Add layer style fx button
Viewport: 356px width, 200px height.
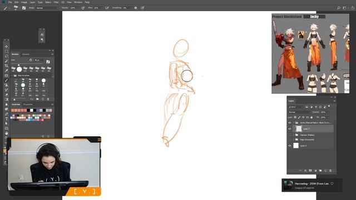(305, 171)
